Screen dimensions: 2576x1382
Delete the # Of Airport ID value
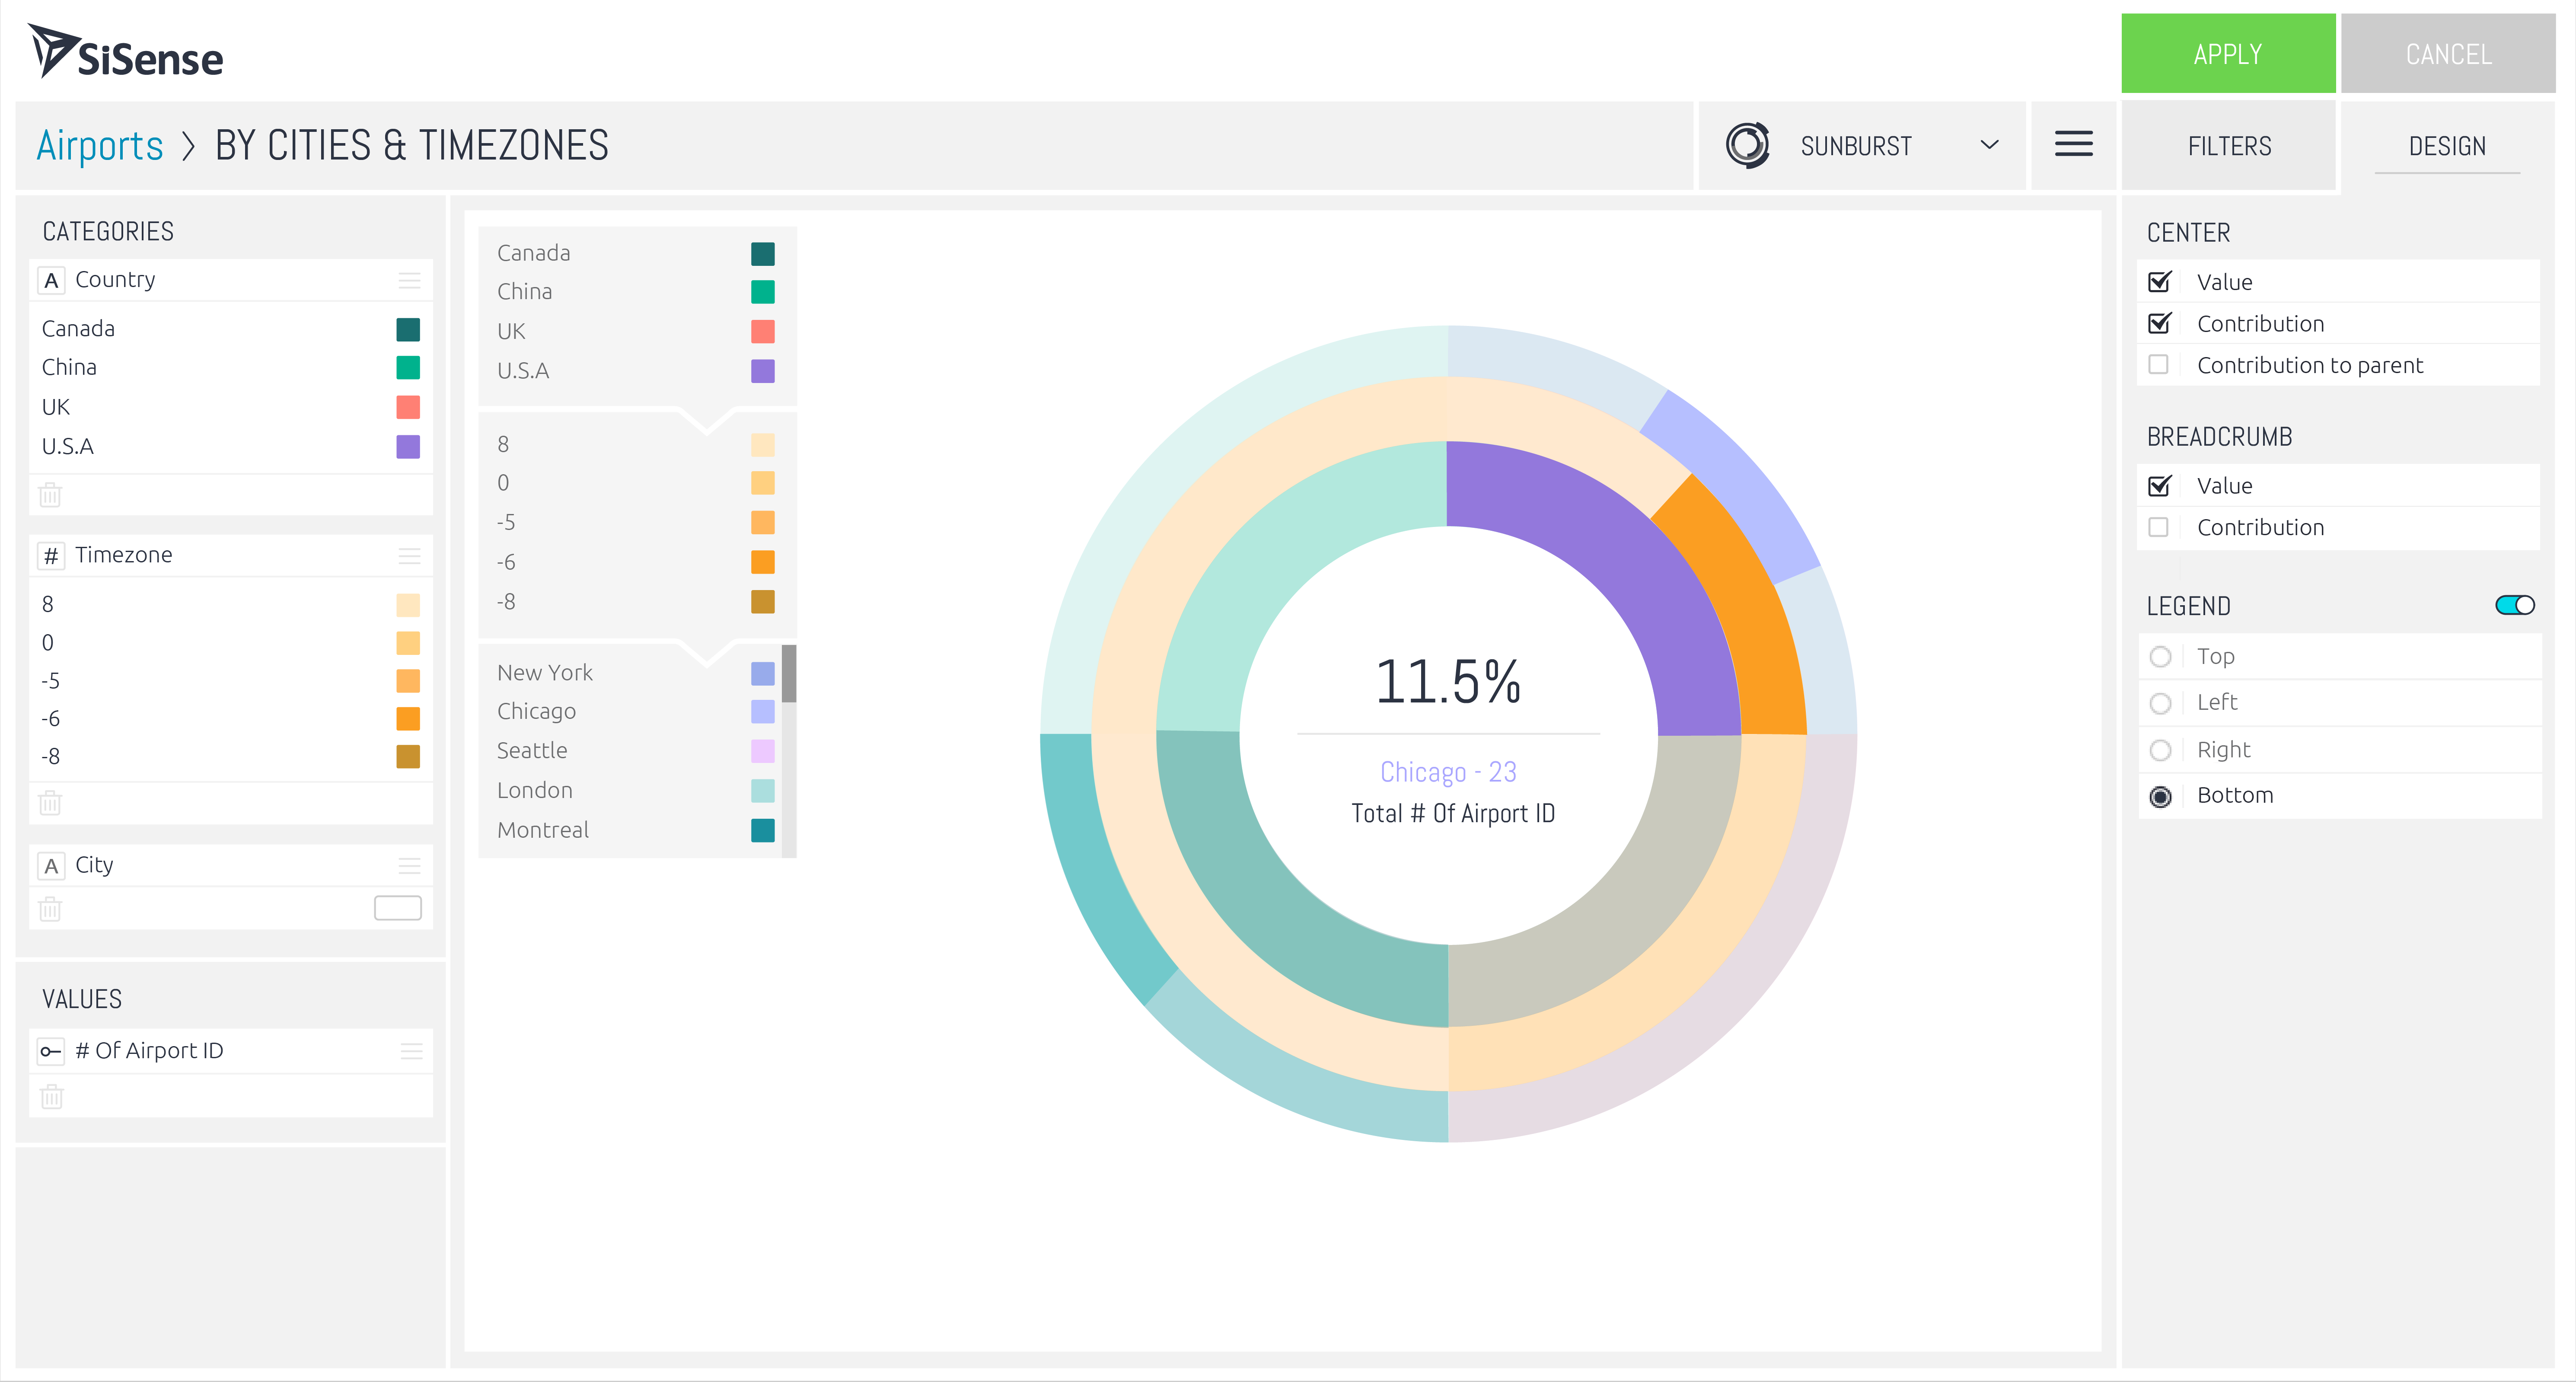pyautogui.click(x=52, y=1097)
